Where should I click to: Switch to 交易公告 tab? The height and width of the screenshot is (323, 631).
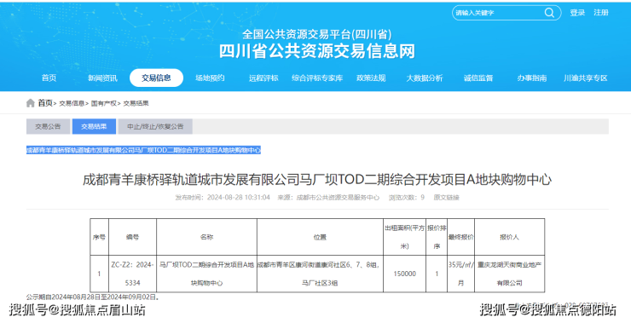(x=48, y=126)
